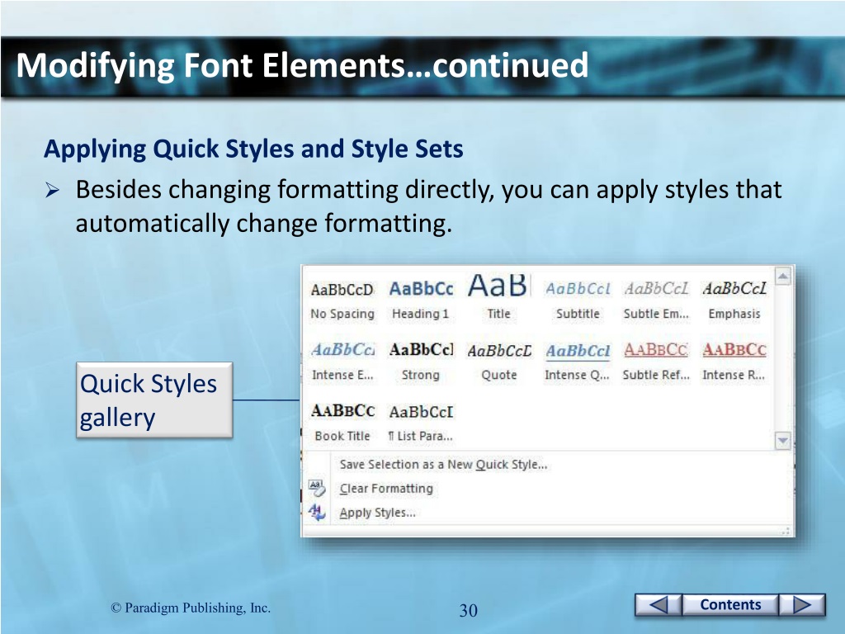Apply the Strong quick style
845x634 pixels.
[420, 362]
